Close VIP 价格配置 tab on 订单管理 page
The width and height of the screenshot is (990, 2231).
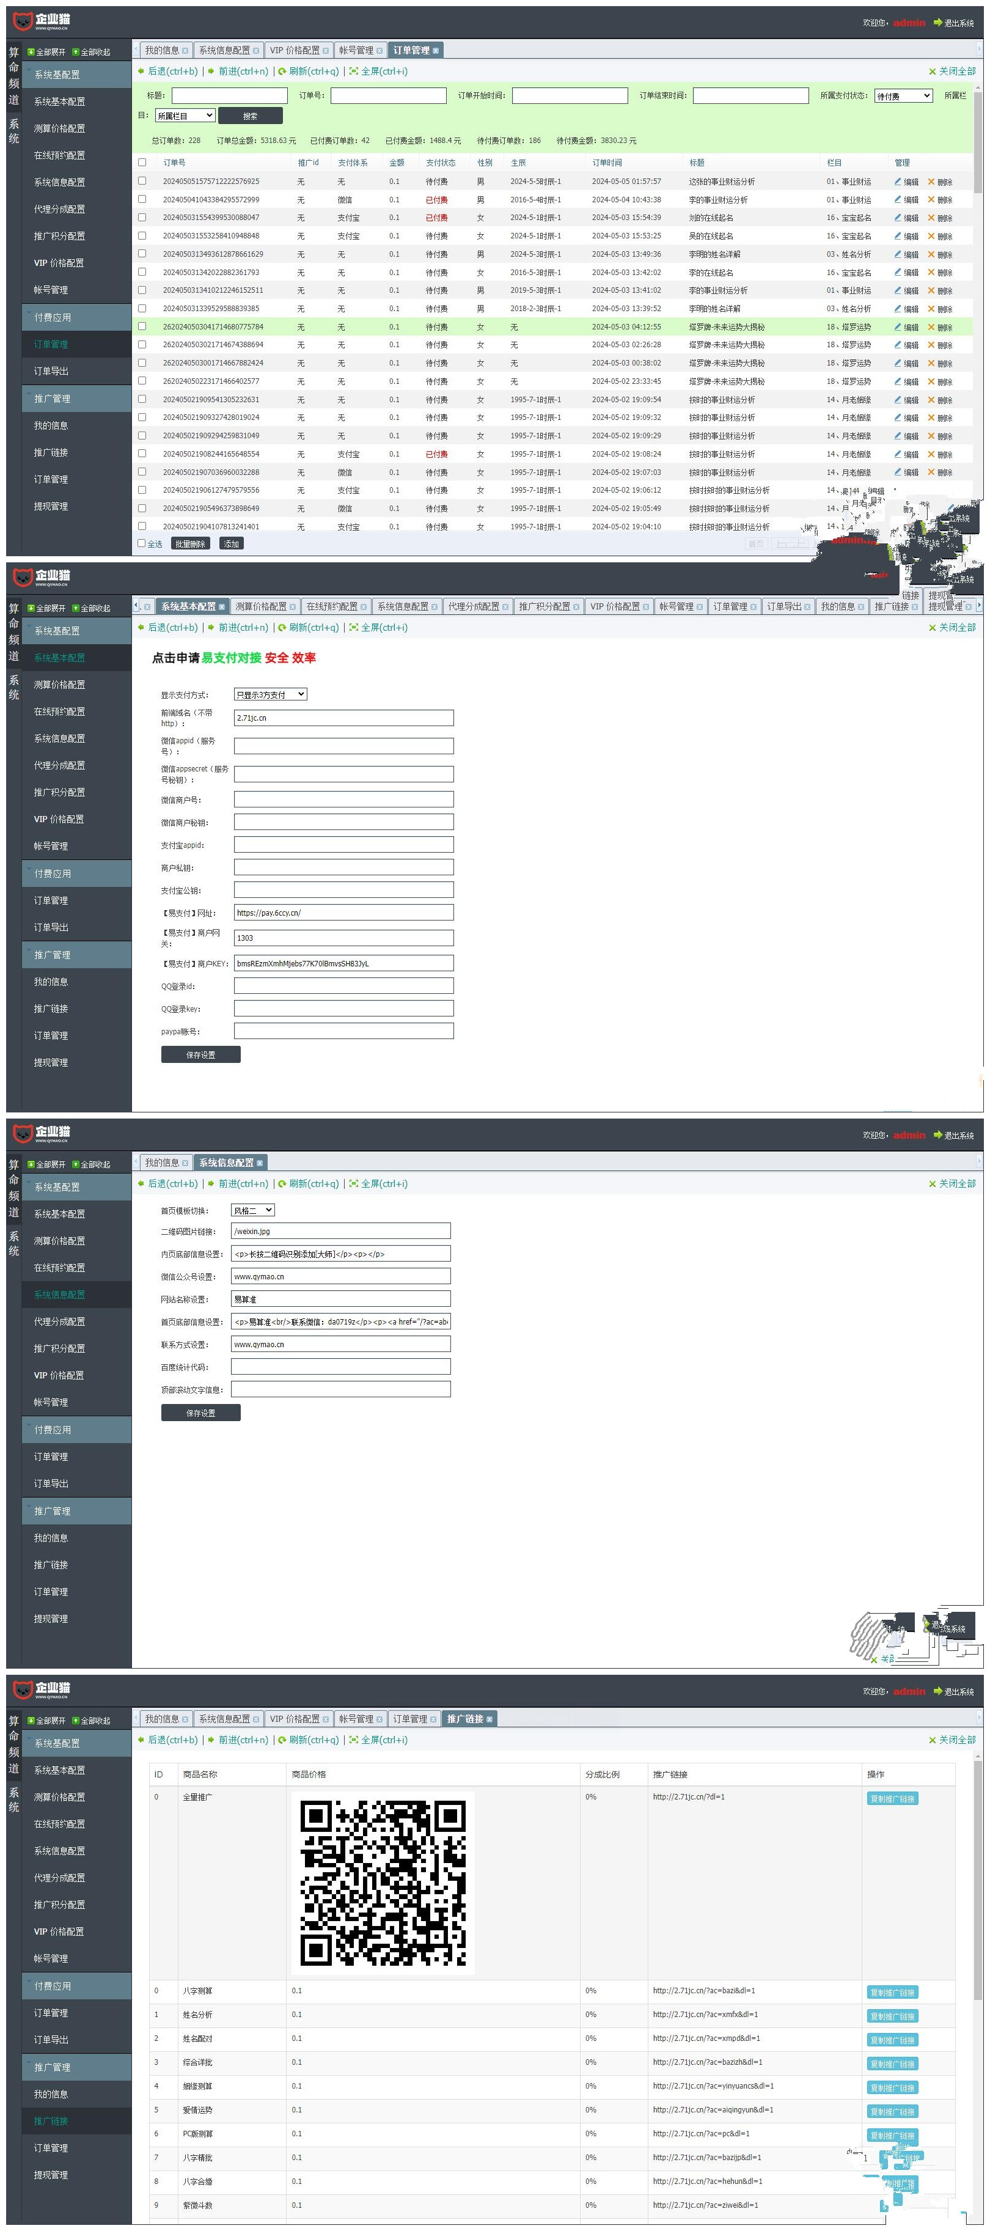coord(326,51)
